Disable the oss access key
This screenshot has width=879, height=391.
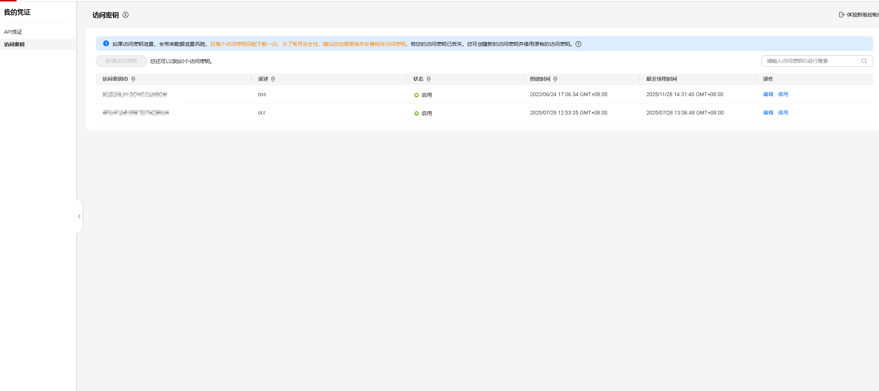(x=783, y=94)
